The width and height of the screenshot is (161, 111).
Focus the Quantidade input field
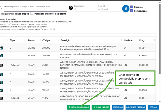(x=86, y=10)
